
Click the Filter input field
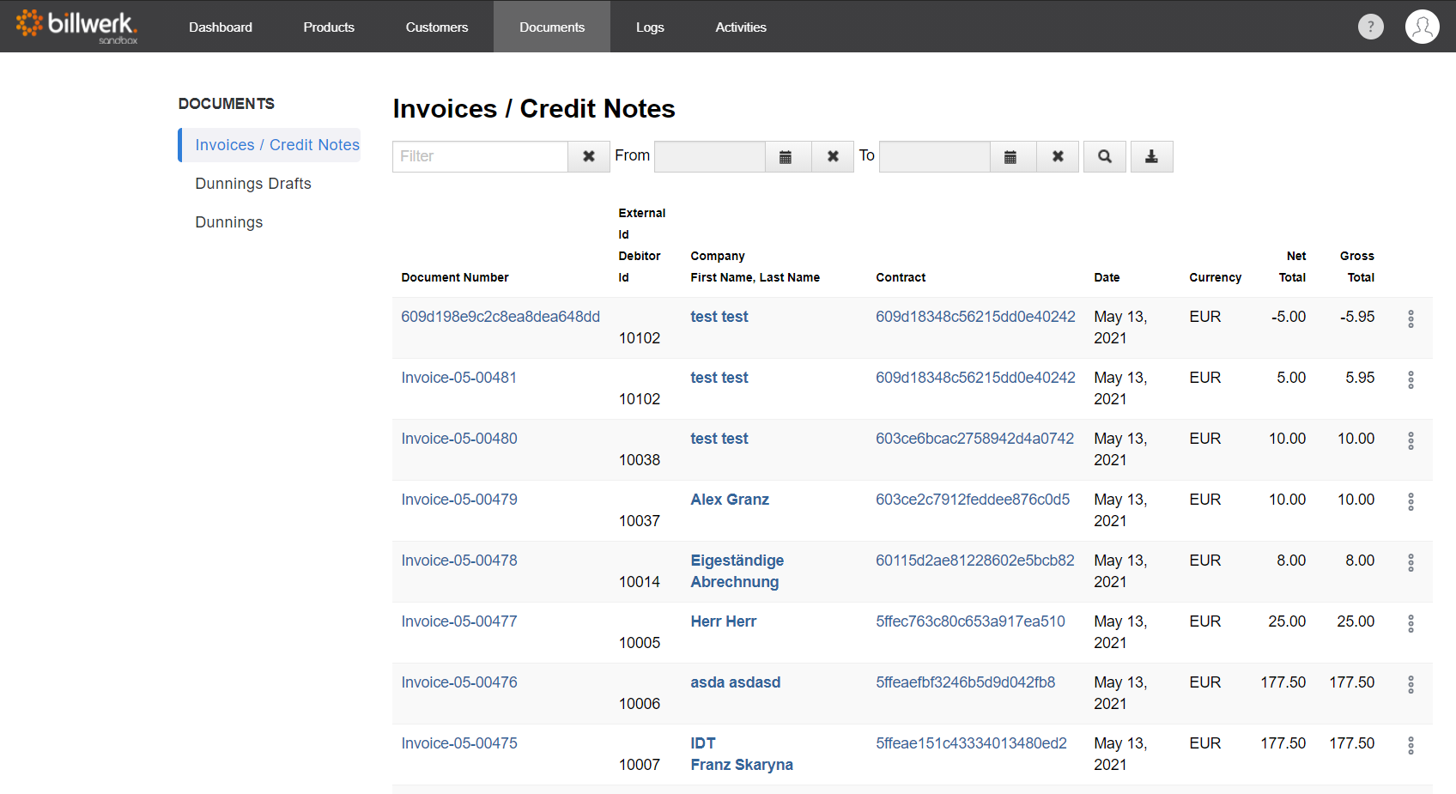click(x=480, y=156)
